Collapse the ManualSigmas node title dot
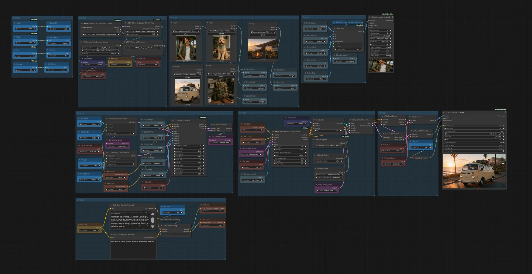 pyautogui.click(x=314, y=140)
